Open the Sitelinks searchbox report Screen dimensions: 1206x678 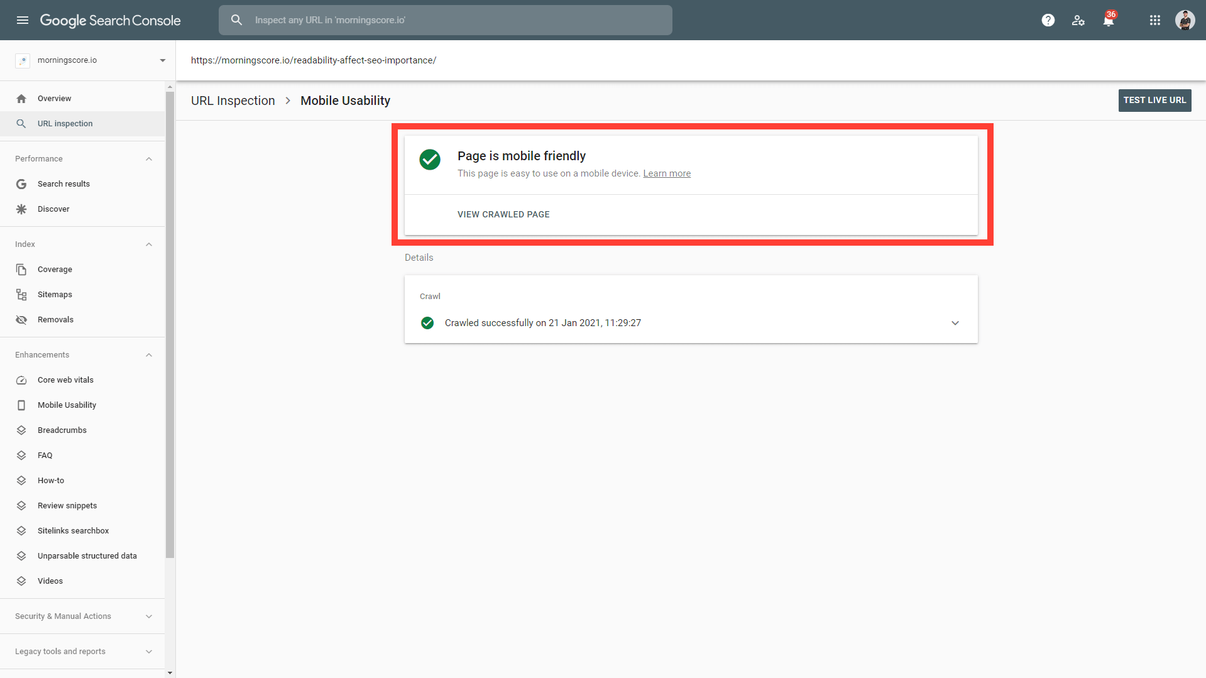point(82,531)
